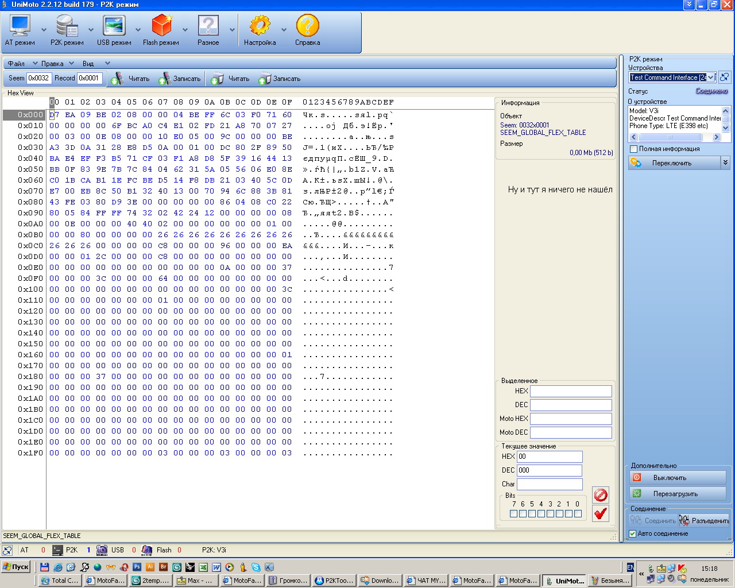Cancel the current value edit
This screenshot has width=735, height=588.
click(x=601, y=495)
